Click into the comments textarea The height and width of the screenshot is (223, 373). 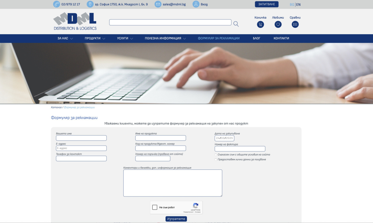tap(173, 183)
